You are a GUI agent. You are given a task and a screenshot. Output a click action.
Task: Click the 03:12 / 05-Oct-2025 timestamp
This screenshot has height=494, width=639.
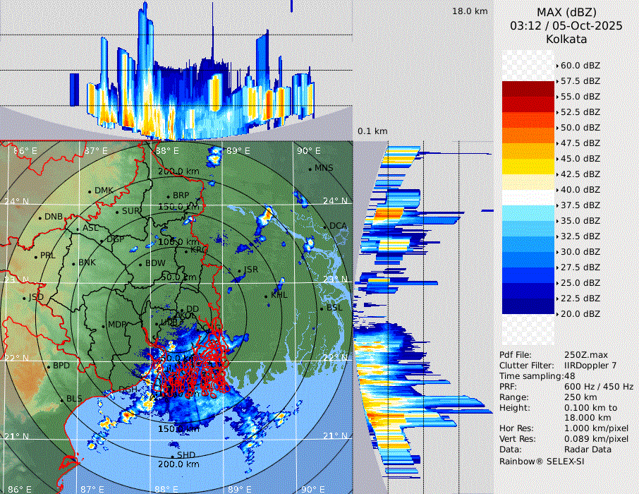coord(566,25)
